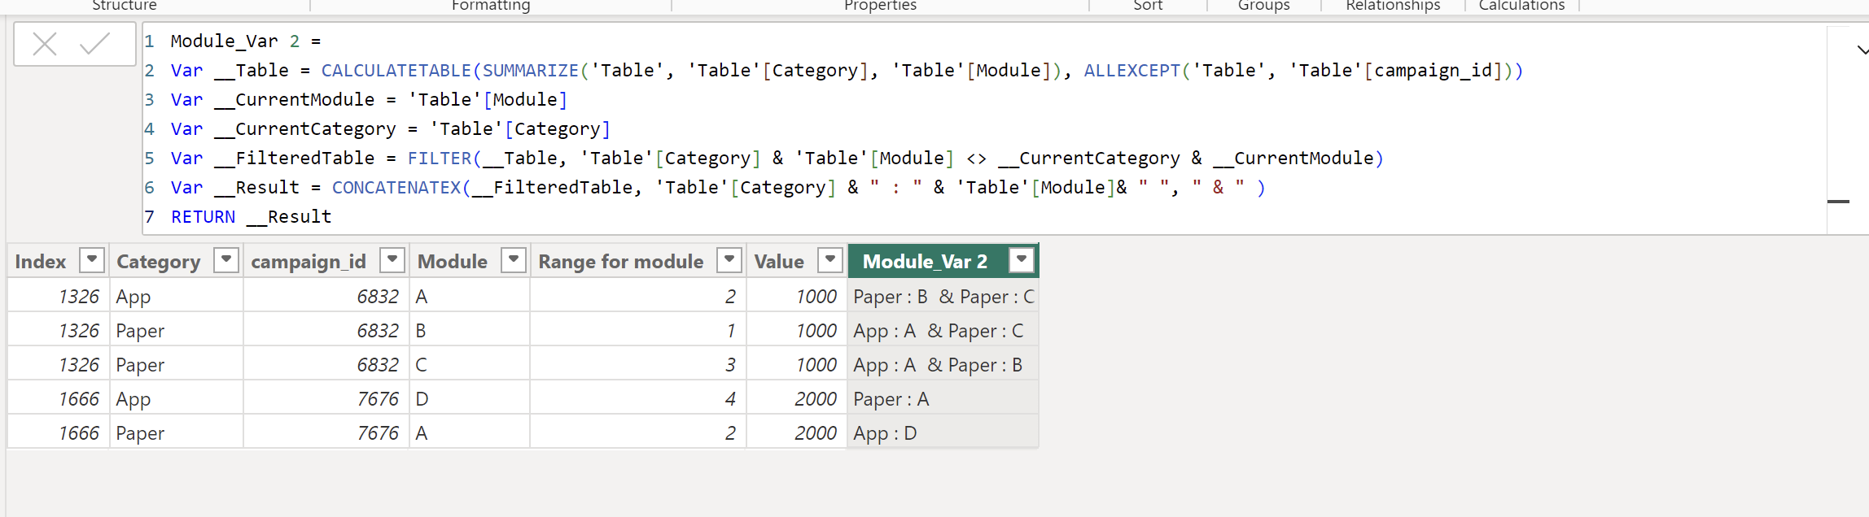Select cell 'App : A & Paper : C'

point(943,331)
